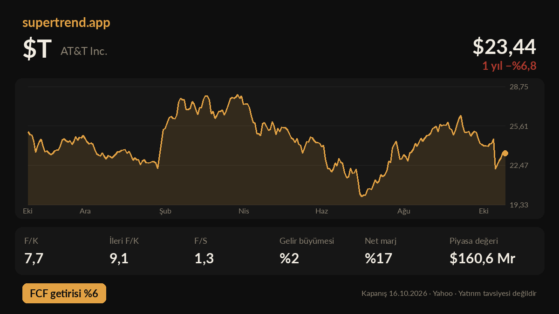Click the İleri F/K value 9,1

coord(119,258)
